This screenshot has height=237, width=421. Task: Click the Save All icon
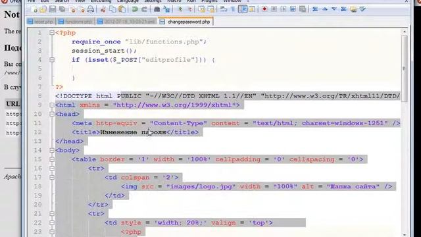pyautogui.click(x=62, y=9)
